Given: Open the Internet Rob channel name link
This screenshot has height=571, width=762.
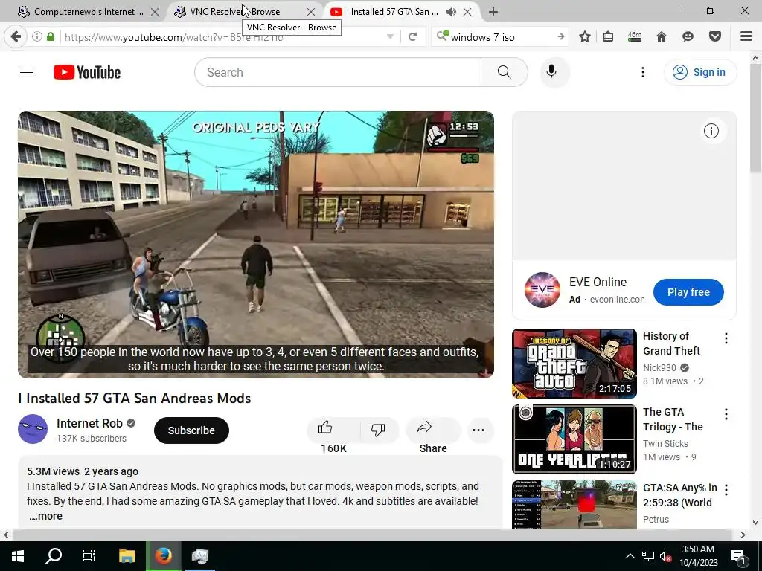Looking at the screenshot, I should coord(89,423).
